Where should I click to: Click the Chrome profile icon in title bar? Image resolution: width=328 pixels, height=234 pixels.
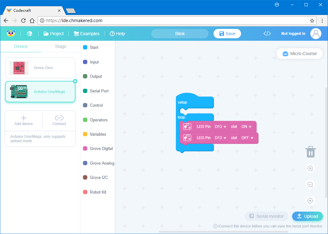[277, 5]
